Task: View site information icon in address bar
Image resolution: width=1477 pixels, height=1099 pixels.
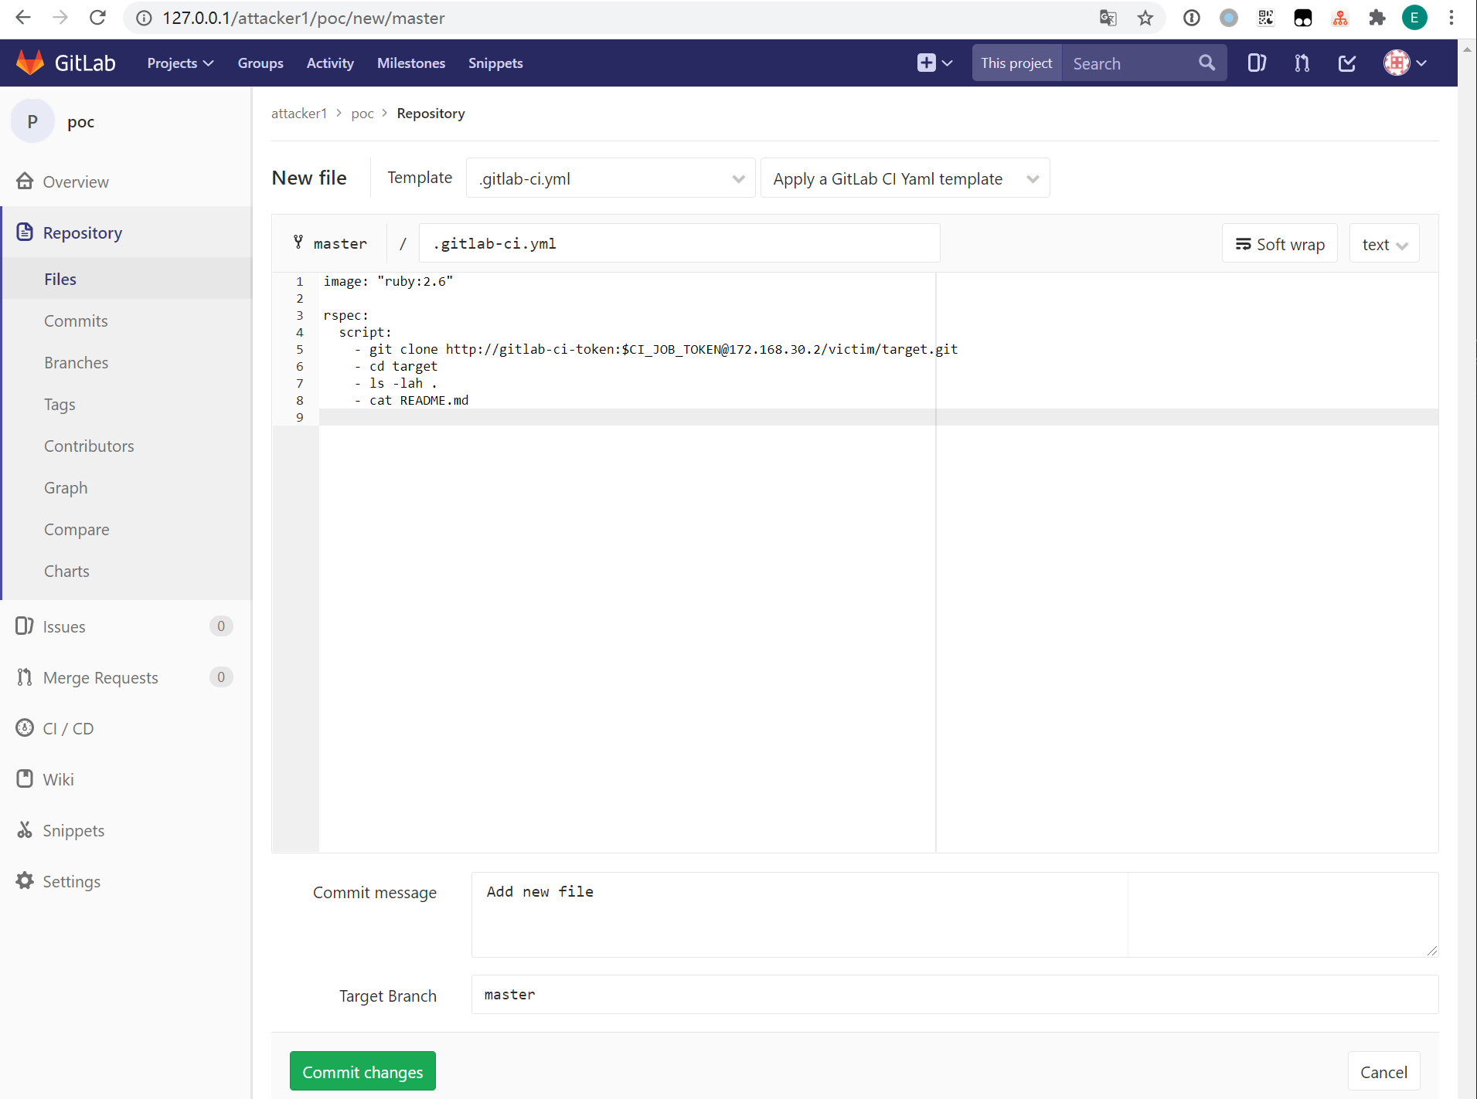Action: (144, 18)
